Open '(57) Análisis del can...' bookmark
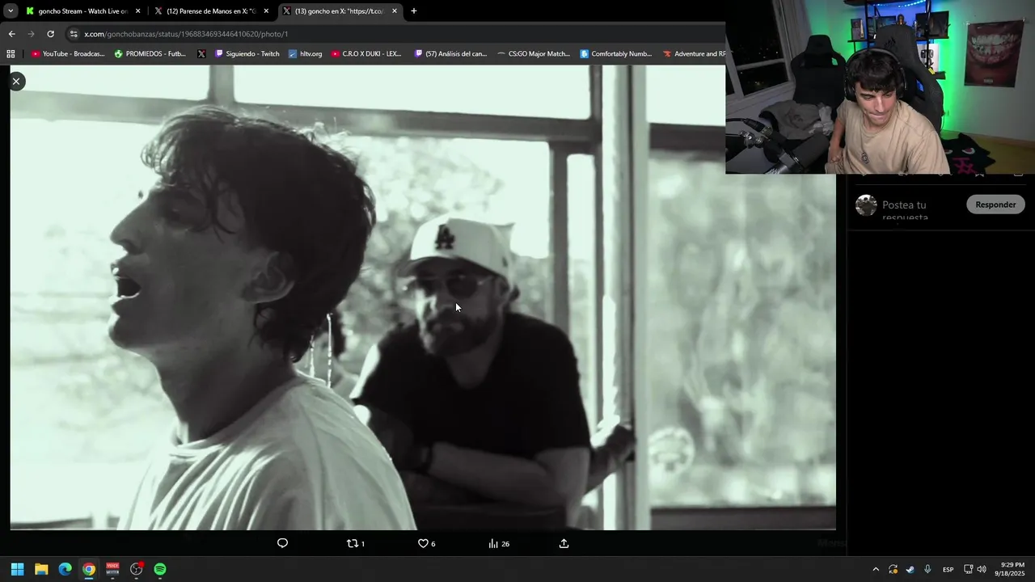 point(450,54)
